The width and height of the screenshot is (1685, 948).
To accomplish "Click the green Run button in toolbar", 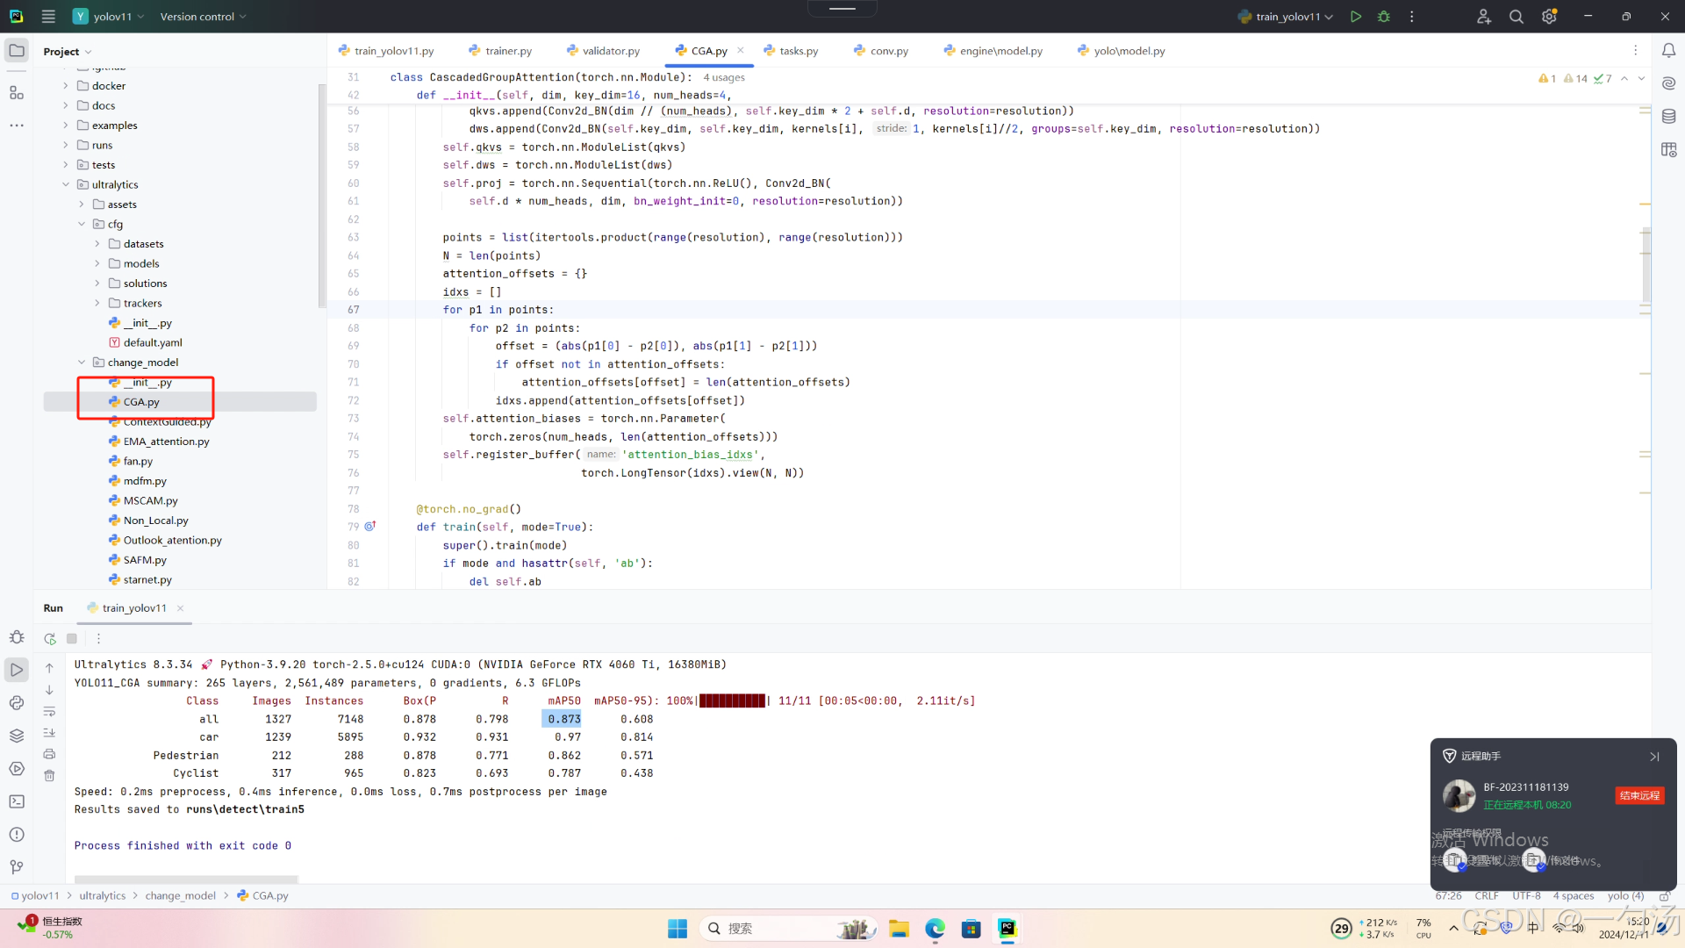I will 1356,17.
